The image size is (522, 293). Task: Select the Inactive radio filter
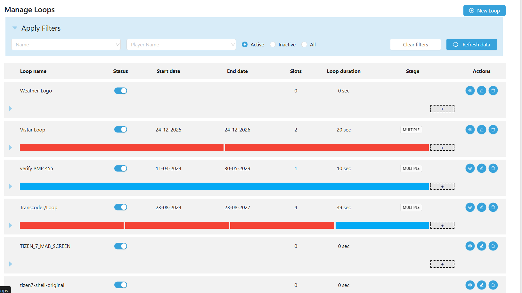273,45
